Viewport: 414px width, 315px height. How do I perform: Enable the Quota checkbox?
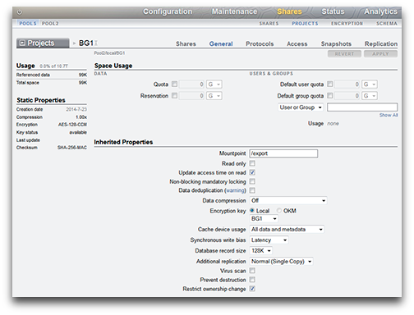(x=174, y=84)
